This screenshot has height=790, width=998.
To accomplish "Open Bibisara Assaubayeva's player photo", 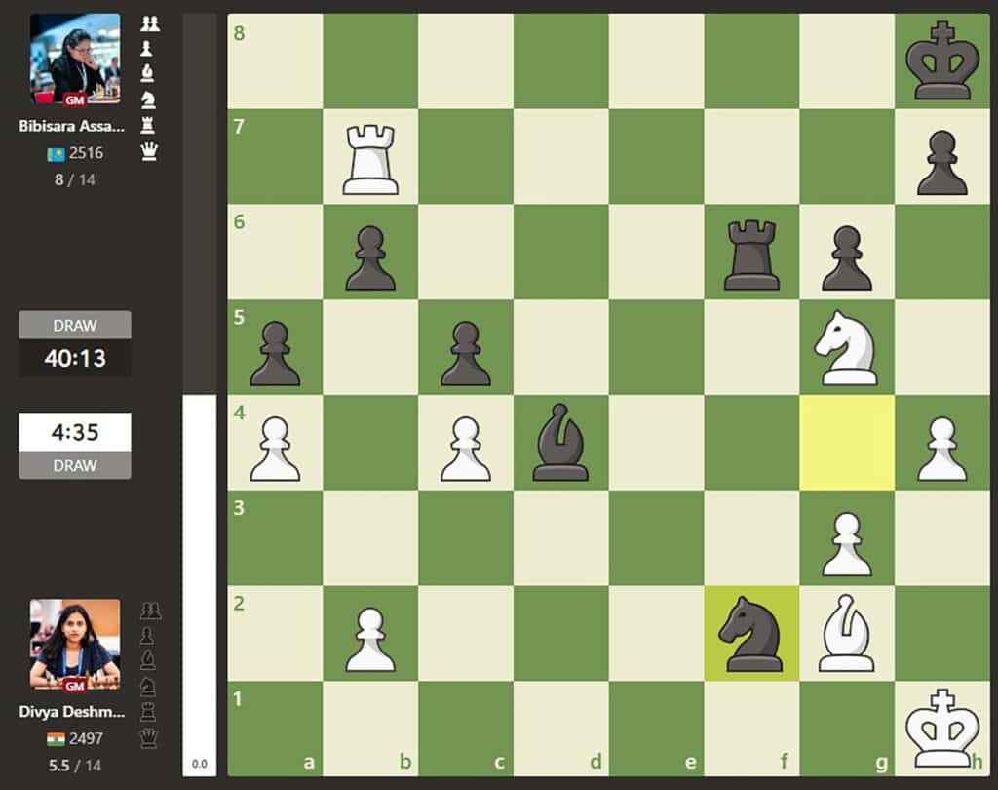I will tap(75, 59).
